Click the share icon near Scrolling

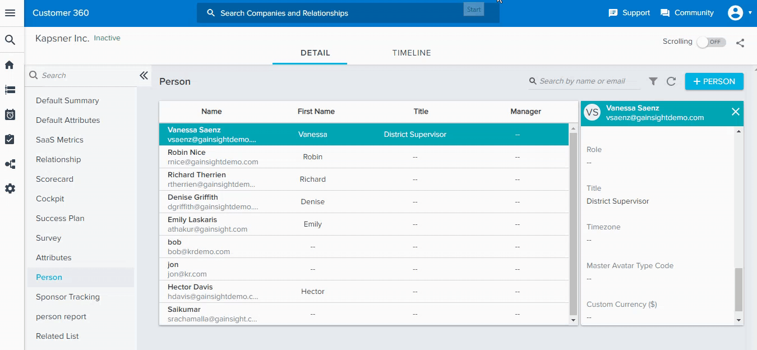pyautogui.click(x=740, y=43)
